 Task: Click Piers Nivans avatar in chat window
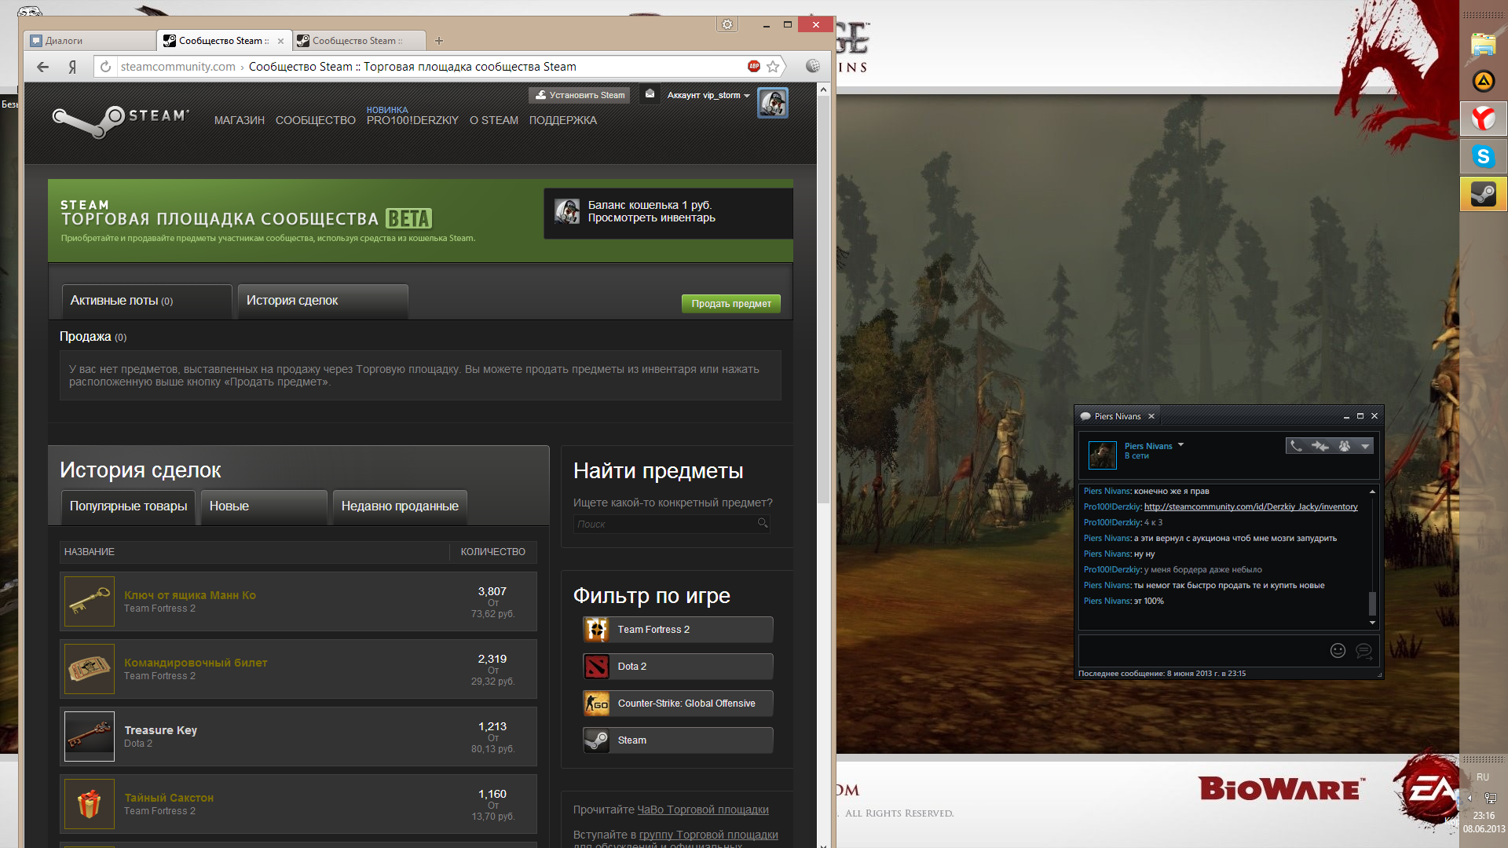[x=1102, y=455]
